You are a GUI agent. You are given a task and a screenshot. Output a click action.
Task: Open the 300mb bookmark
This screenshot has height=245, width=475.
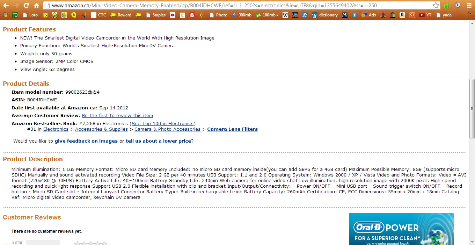click(242, 15)
